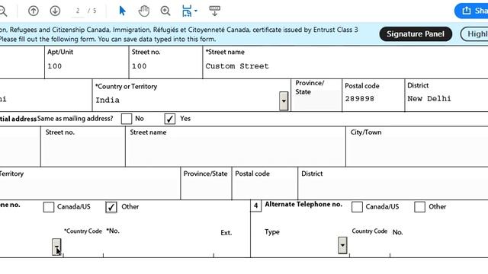Go to the next page with down arrow

[x=55, y=11]
